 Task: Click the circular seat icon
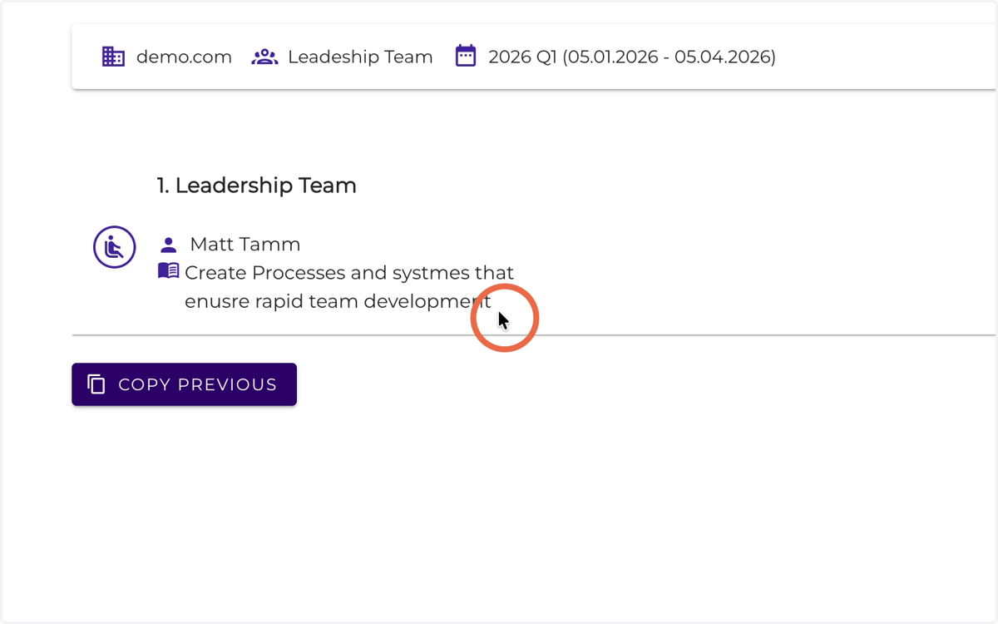point(114,247)
